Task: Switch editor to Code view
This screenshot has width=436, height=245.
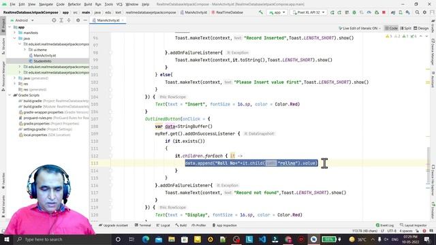Action: [x=391, y=29]
